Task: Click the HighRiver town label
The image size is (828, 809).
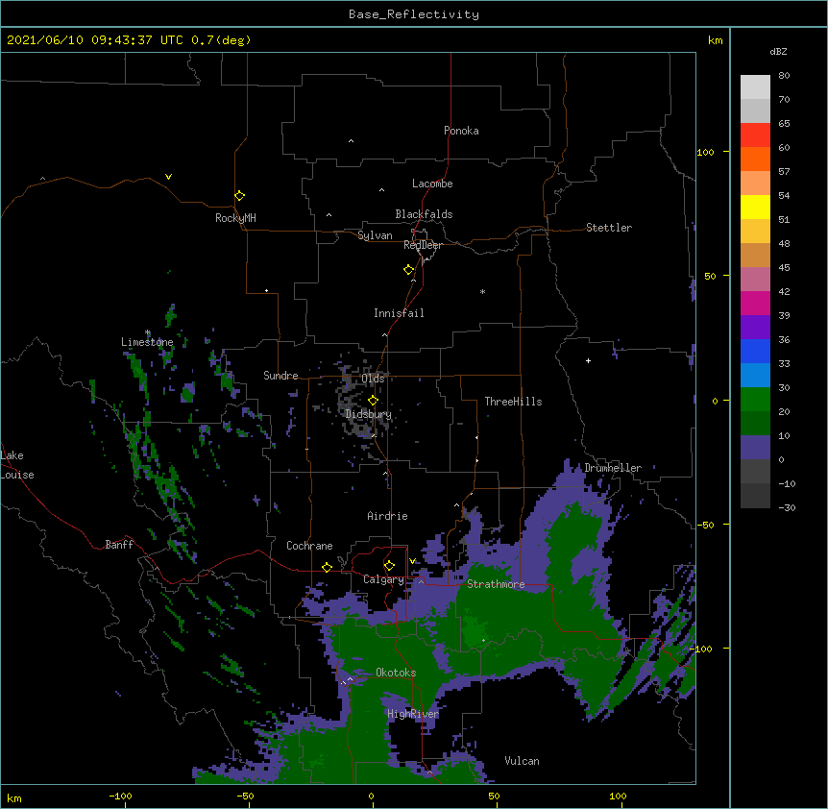Action: 413,714
